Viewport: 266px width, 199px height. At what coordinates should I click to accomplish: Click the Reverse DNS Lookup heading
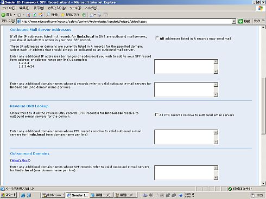pos(29,106)
